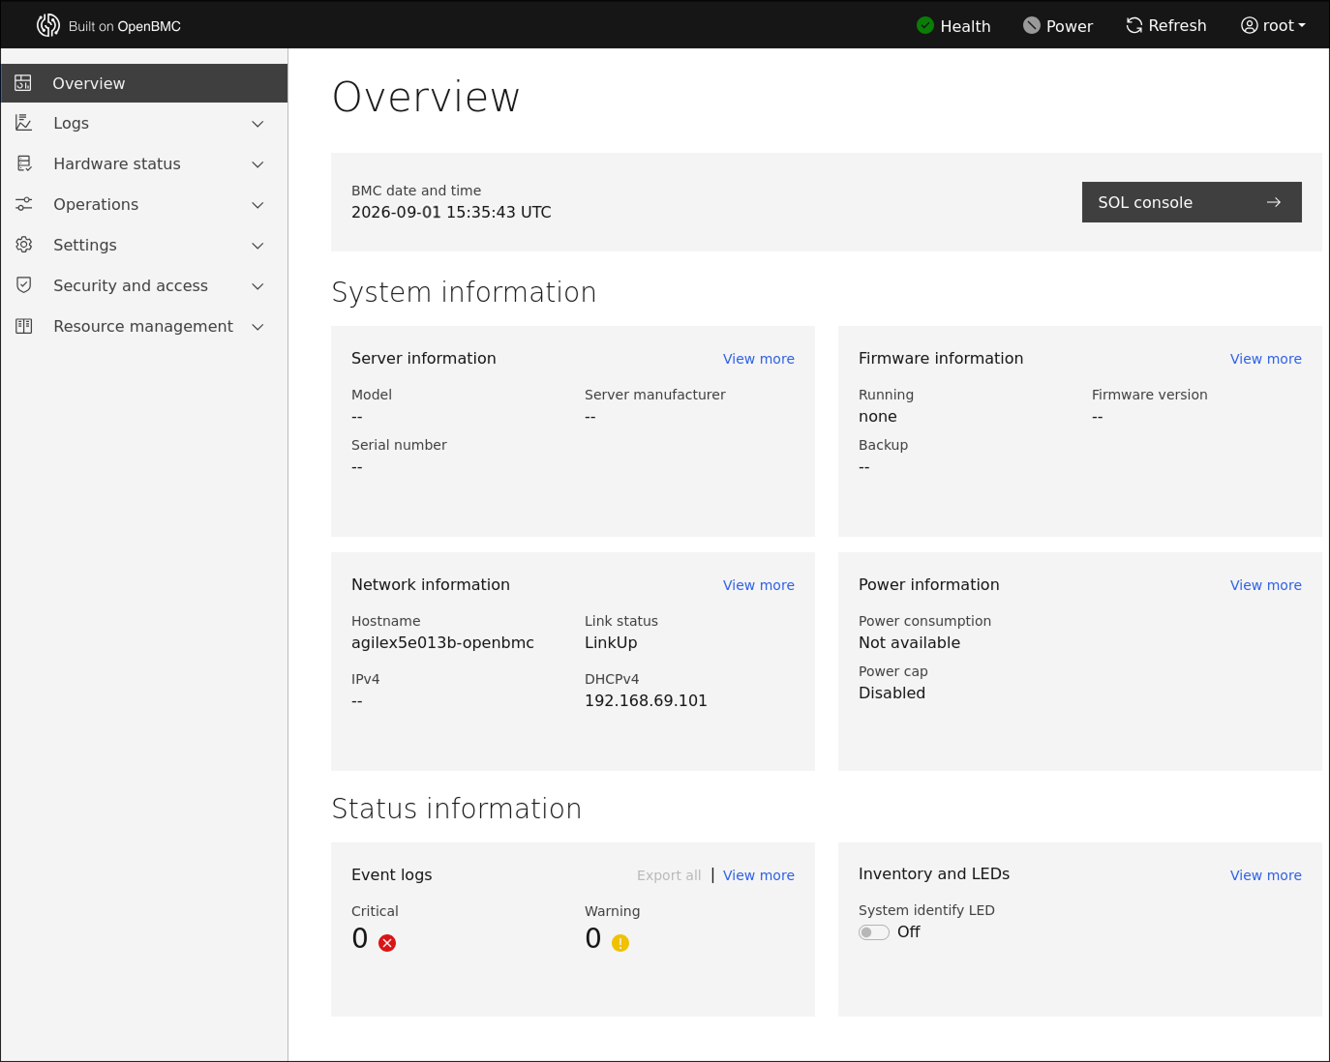Click the OpenBMC logo icon

point(48,25)
